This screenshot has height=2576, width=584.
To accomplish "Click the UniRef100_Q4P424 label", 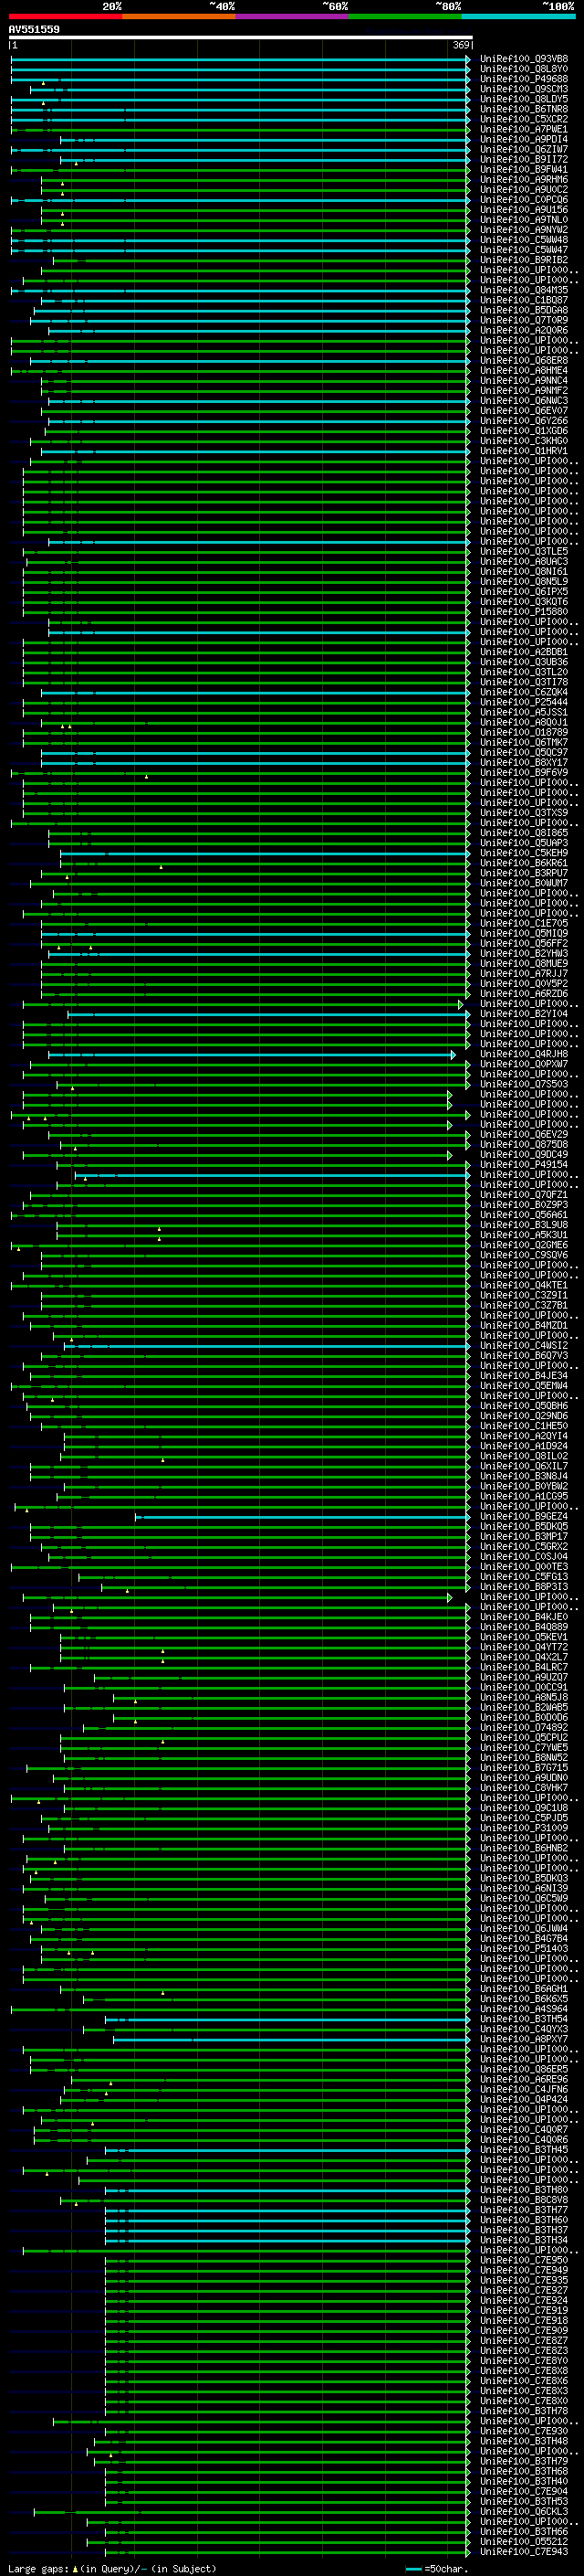I will (524, 2100).
